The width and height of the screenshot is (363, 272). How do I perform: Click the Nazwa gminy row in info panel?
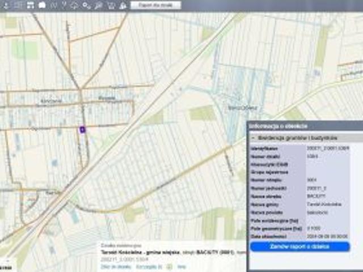[x=299, y=203]
